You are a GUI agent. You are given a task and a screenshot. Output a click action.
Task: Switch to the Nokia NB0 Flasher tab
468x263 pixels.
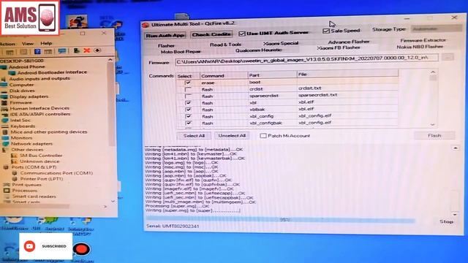pos(420,47)
